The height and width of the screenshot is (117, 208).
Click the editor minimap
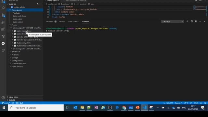200,8
